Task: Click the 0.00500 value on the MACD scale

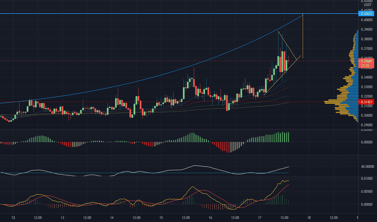Action: [x=366, y=191]
